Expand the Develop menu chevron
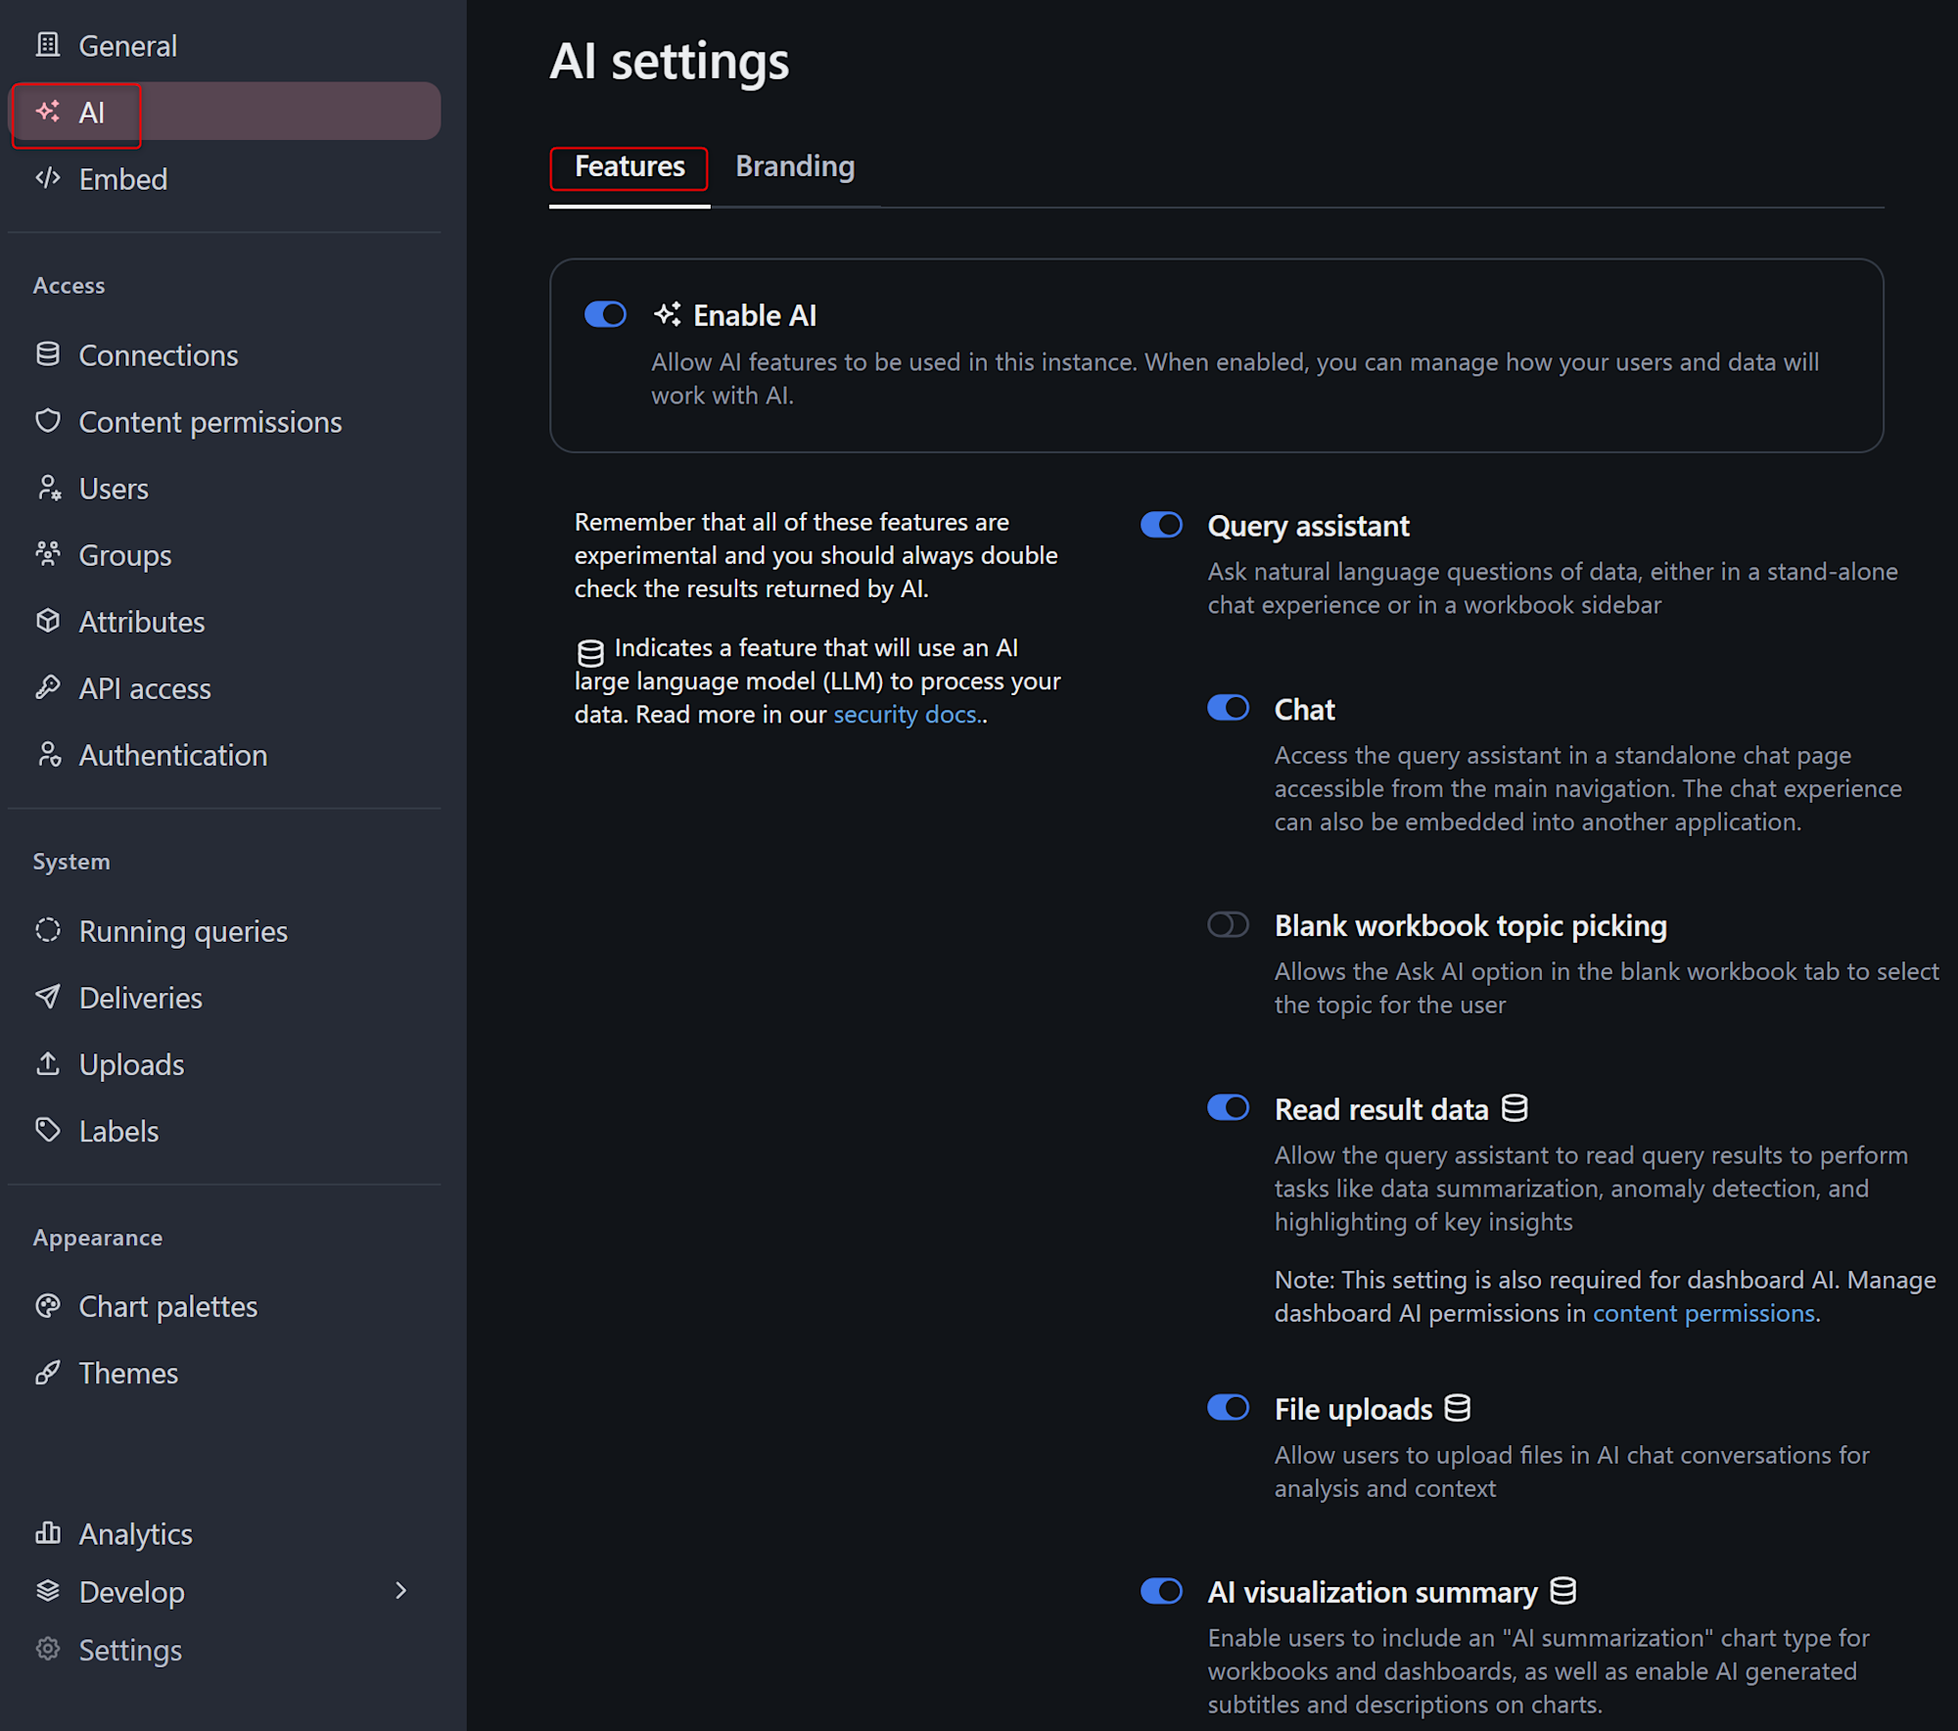 point(400,1591)
